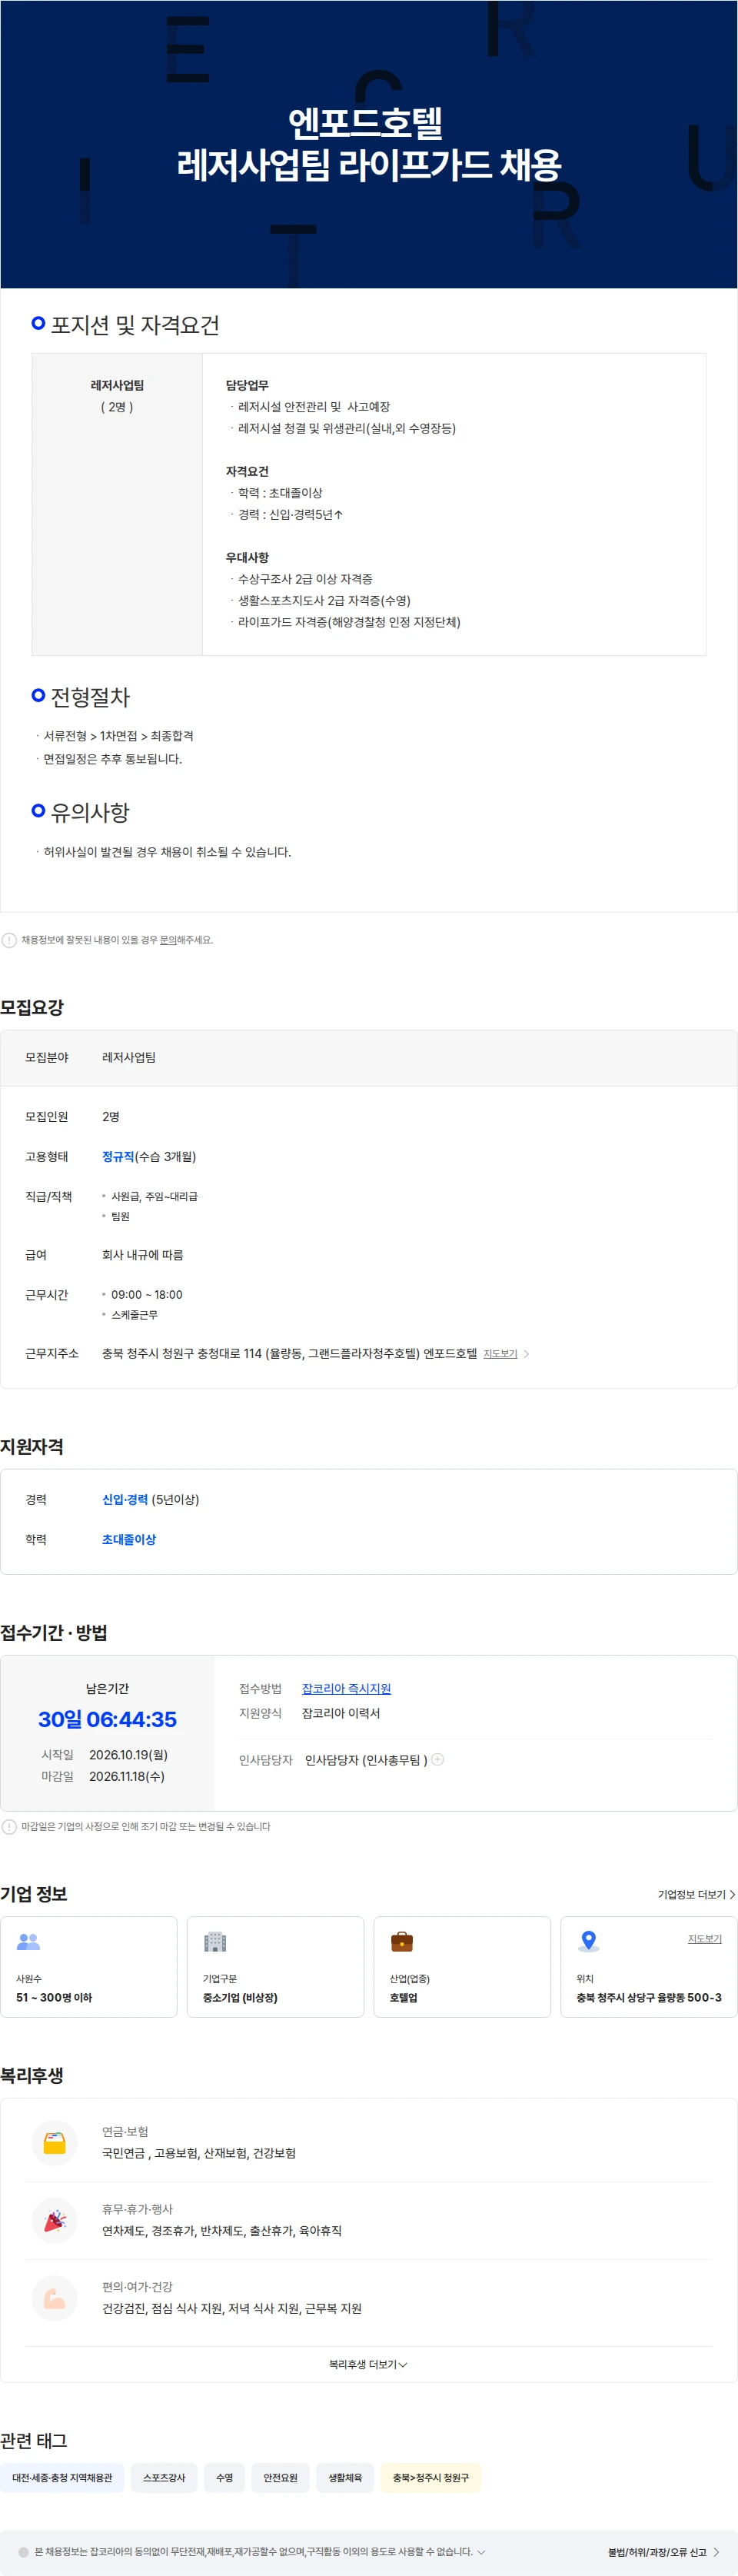Screen dimensions: 738x2576
Task: Click the 레저시설 안전관리 및 사고예장 line
Action: (314, 407)
